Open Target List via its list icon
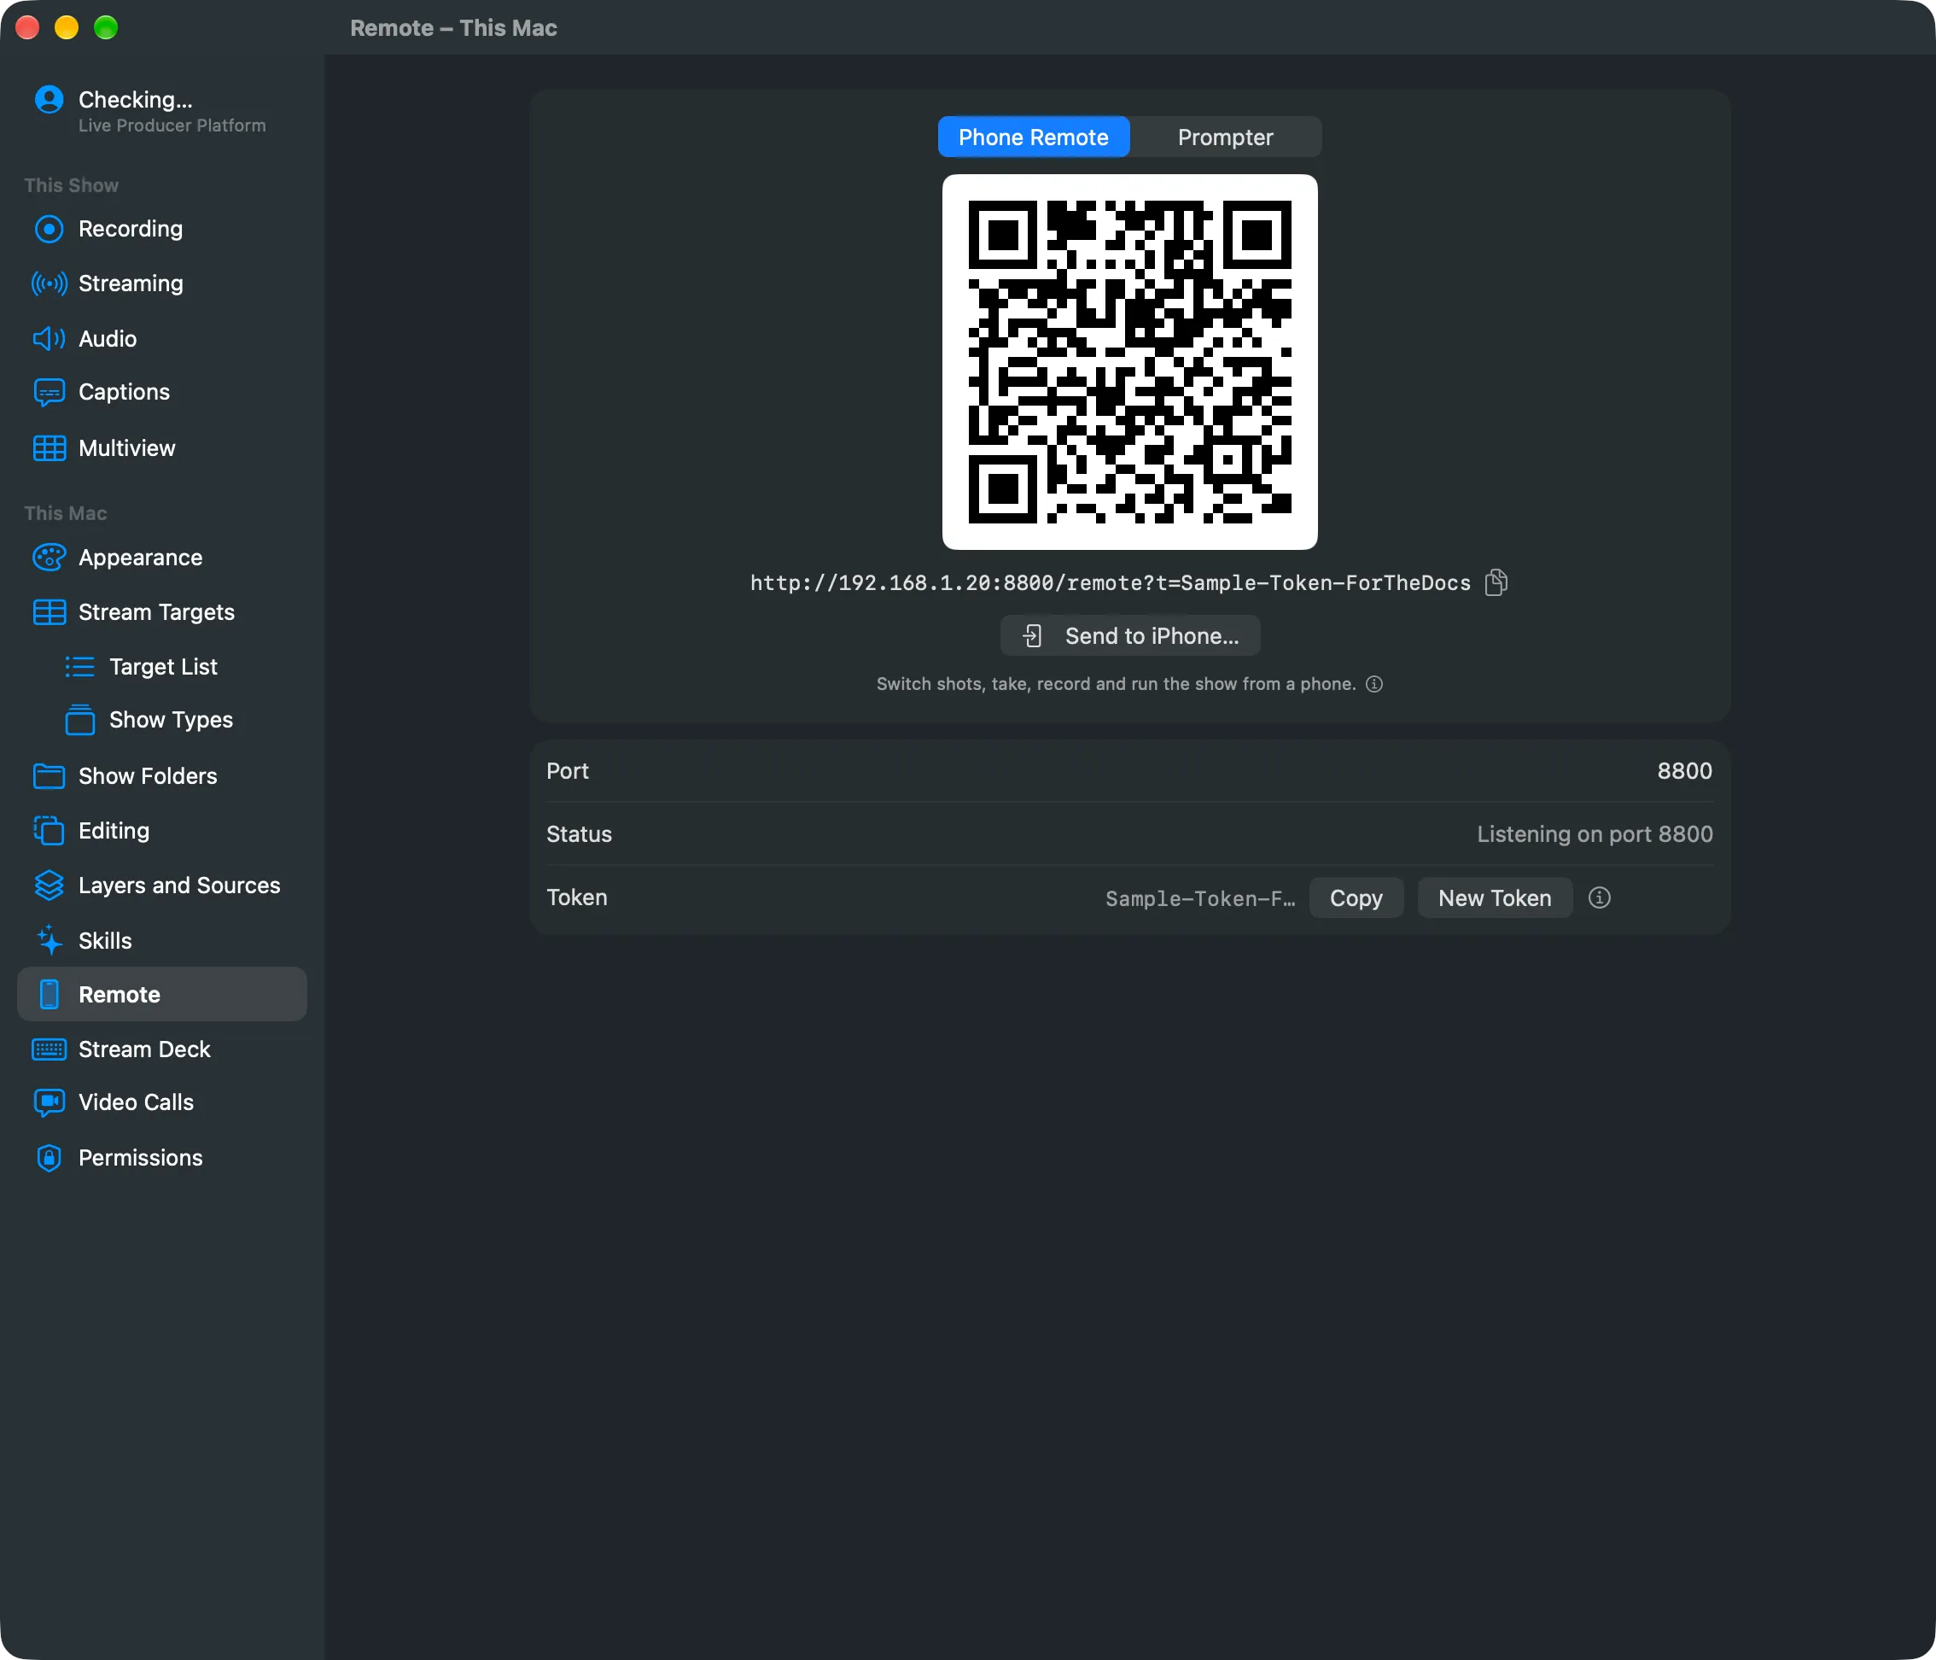 (79, 666)
